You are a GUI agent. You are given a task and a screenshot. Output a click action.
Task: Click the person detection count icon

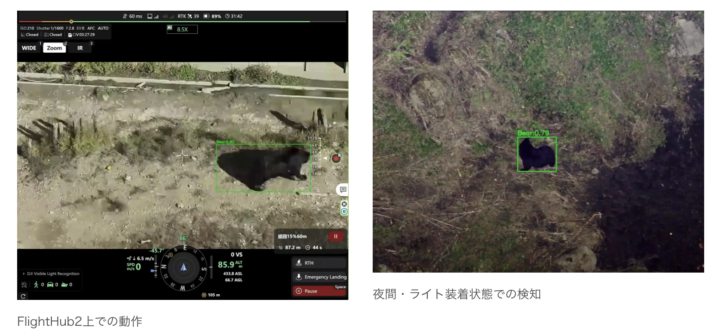(x=37, y=285)
